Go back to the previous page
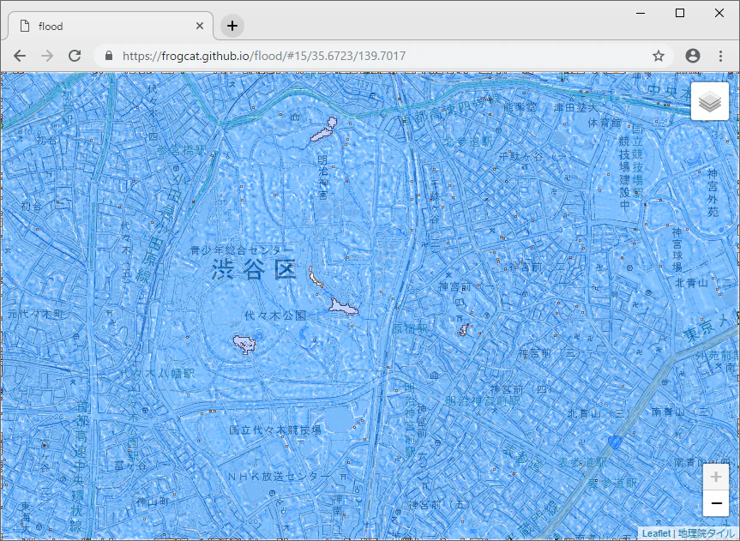 click(x=20, y=56)
